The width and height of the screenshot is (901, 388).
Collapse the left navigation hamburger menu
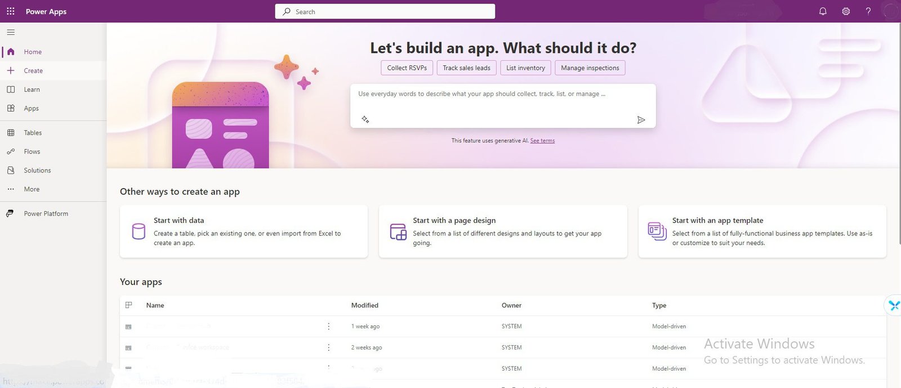click(x=11, y=32)
